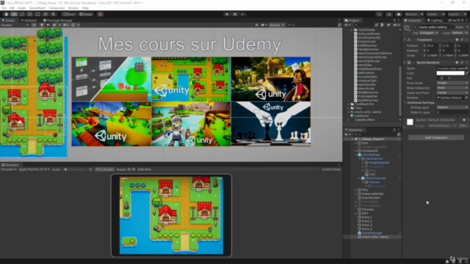Open the Shaded draw mode dropdown
Screen dimensions: 470x264
15,25
